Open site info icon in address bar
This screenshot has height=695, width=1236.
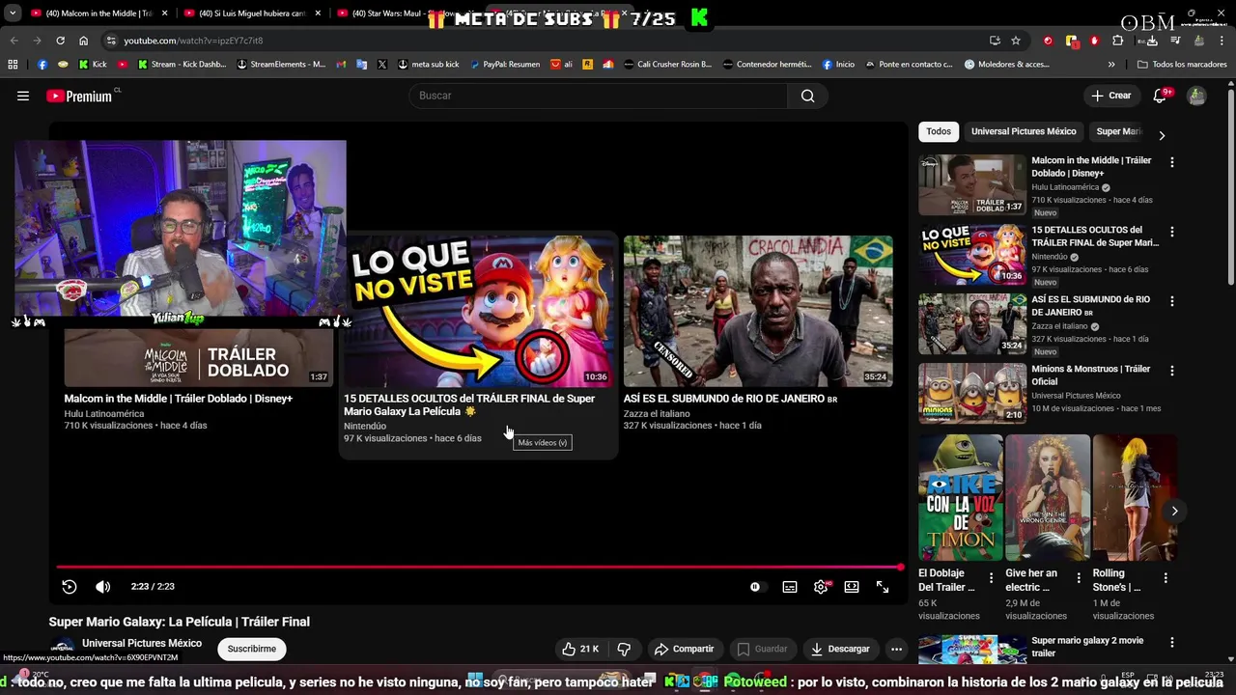coord(111,41)
